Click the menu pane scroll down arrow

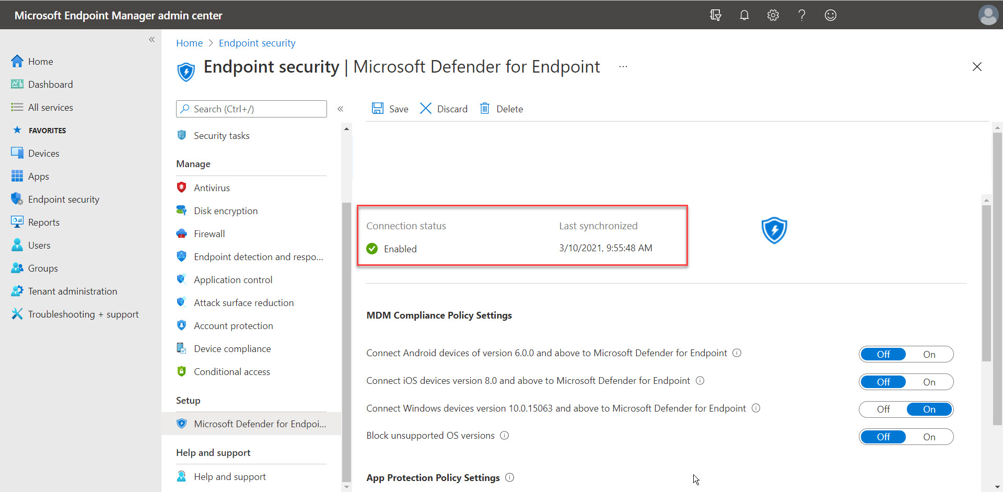pyautogui.click(x=346, y=487)
